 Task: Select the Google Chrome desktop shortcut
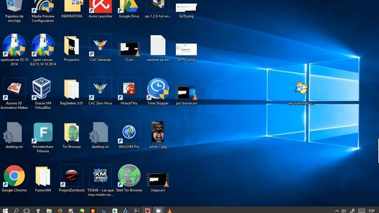click(x=14, y=179)
